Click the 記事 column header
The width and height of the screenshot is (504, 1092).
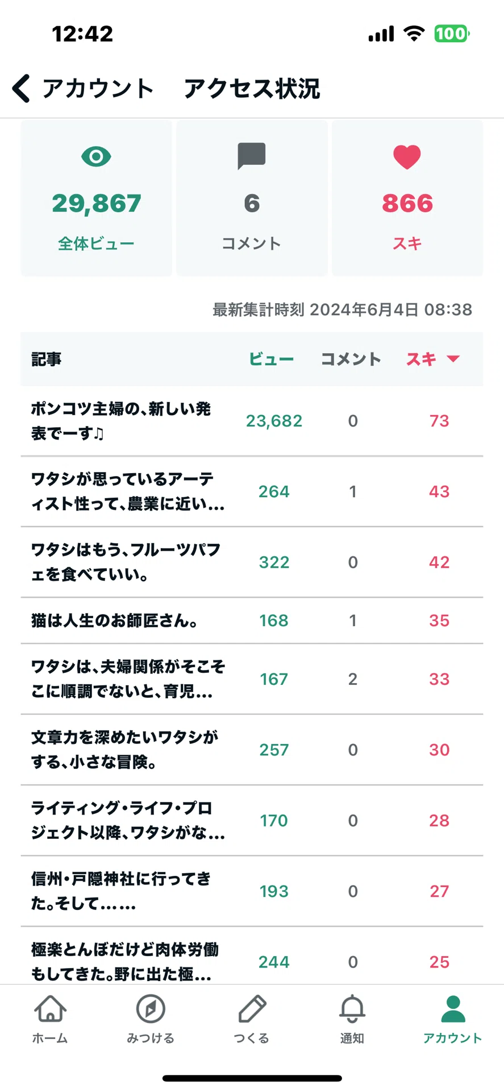47,359
